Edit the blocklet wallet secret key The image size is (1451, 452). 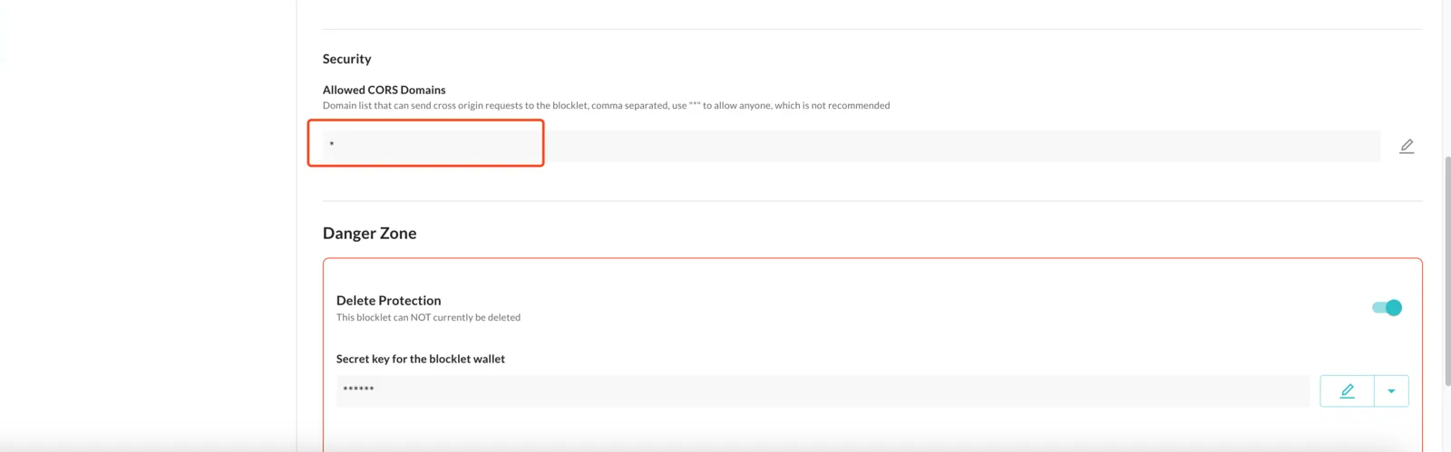[x=1348, y=391]
